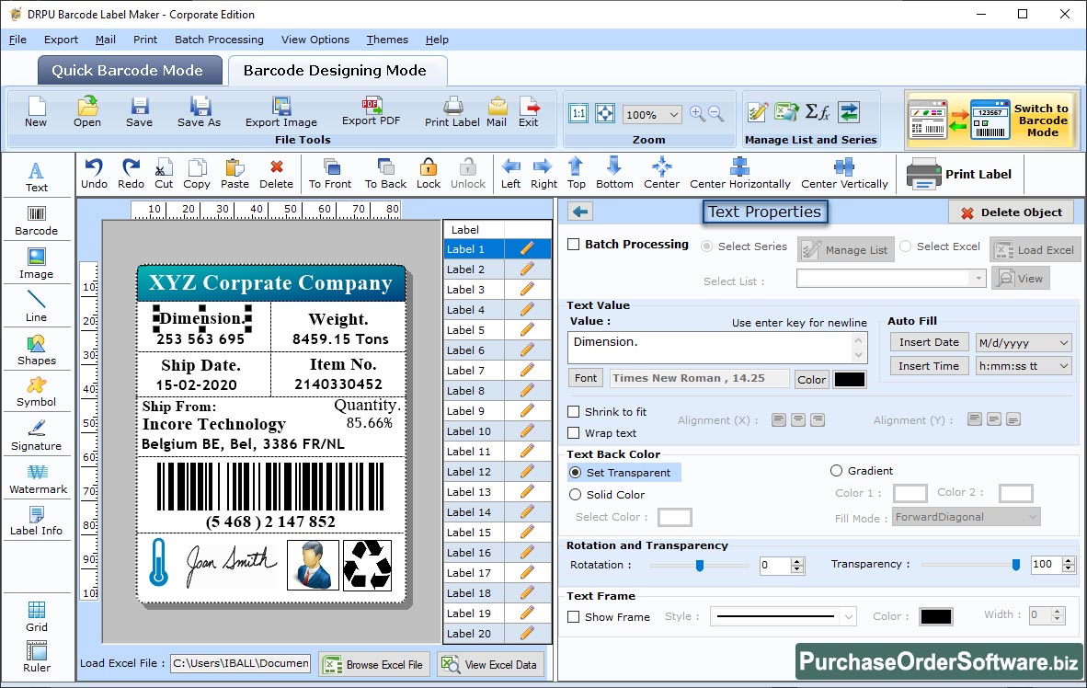Open the Watermark tool
The image size is (1087, 688).
[37, 478]
